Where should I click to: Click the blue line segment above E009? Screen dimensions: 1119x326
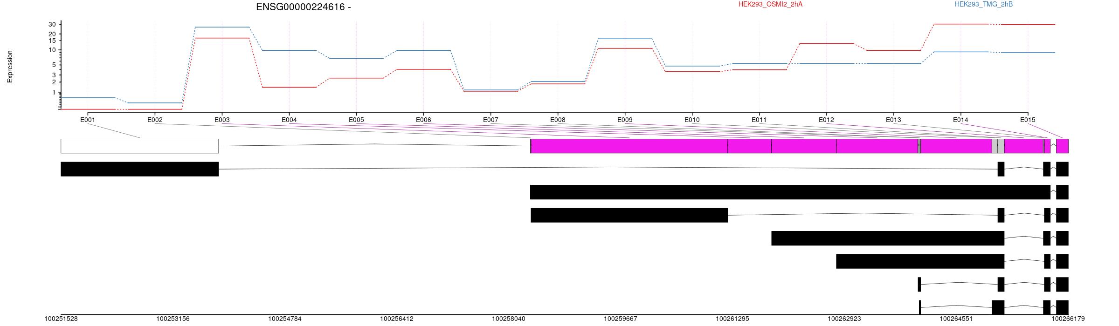click(x=625, y=39)
